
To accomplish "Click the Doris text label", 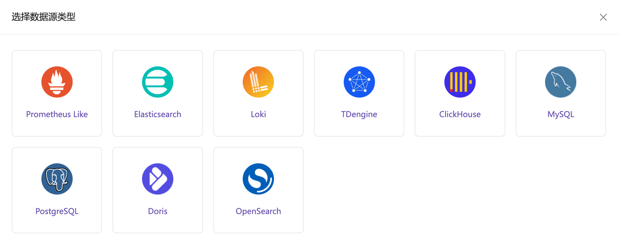I will click(158, 211).
